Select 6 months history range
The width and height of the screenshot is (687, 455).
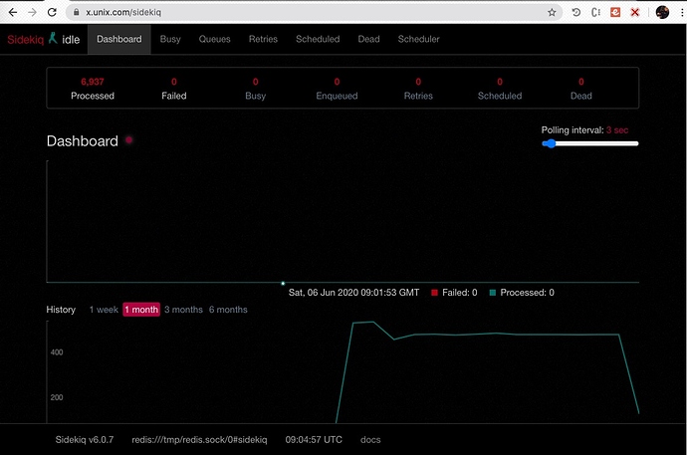(x=228, y=310)
